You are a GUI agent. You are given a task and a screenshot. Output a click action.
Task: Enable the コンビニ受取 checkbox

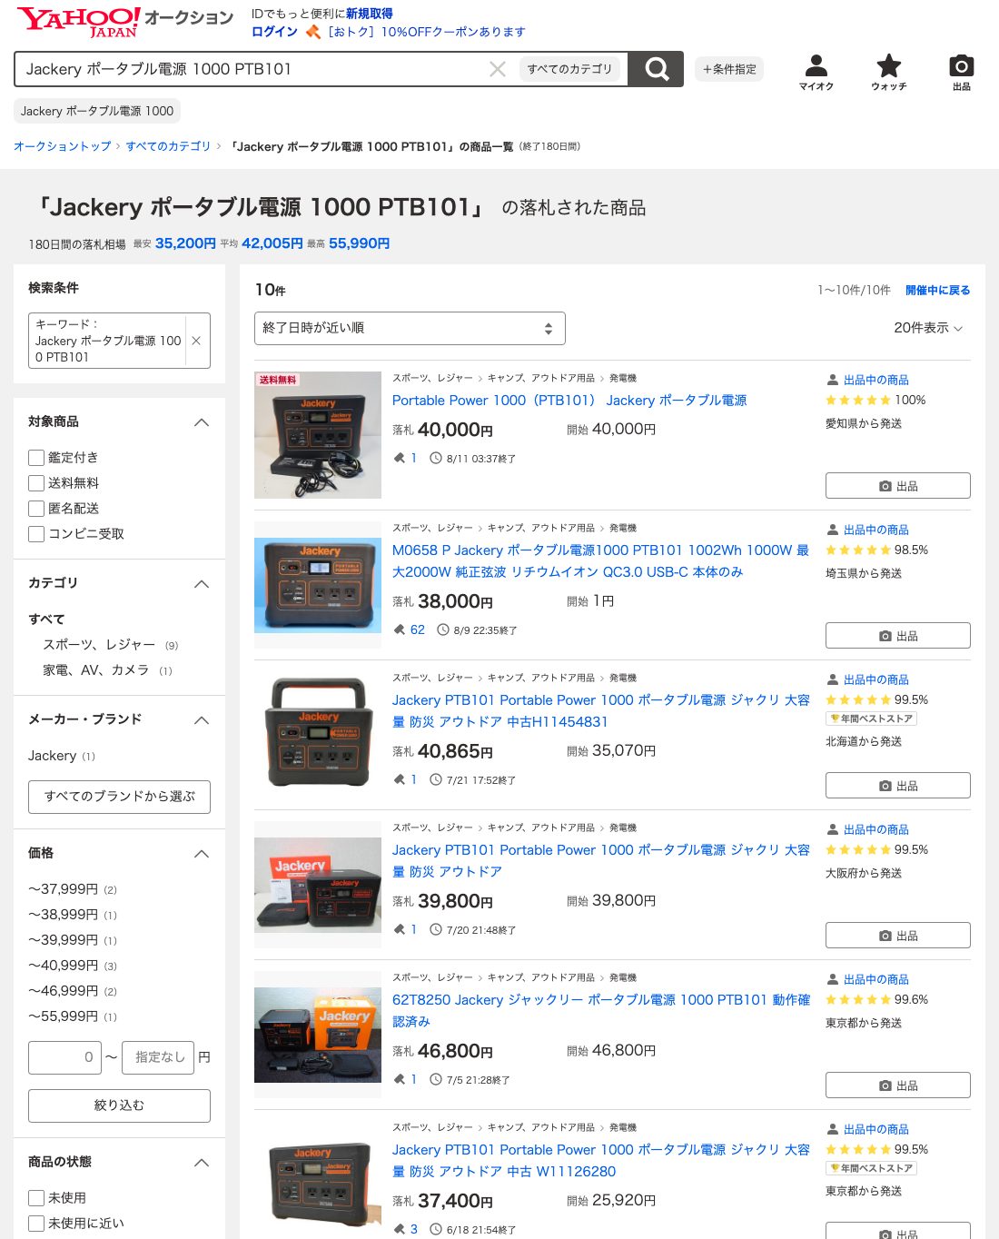pyautogui.click(x=36, y=534)
